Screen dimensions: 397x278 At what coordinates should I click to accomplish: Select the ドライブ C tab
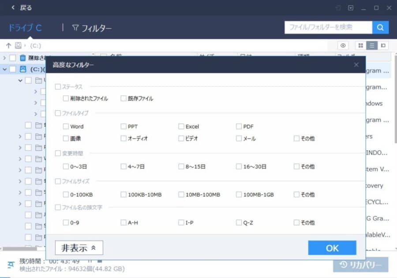click(25, 28)
